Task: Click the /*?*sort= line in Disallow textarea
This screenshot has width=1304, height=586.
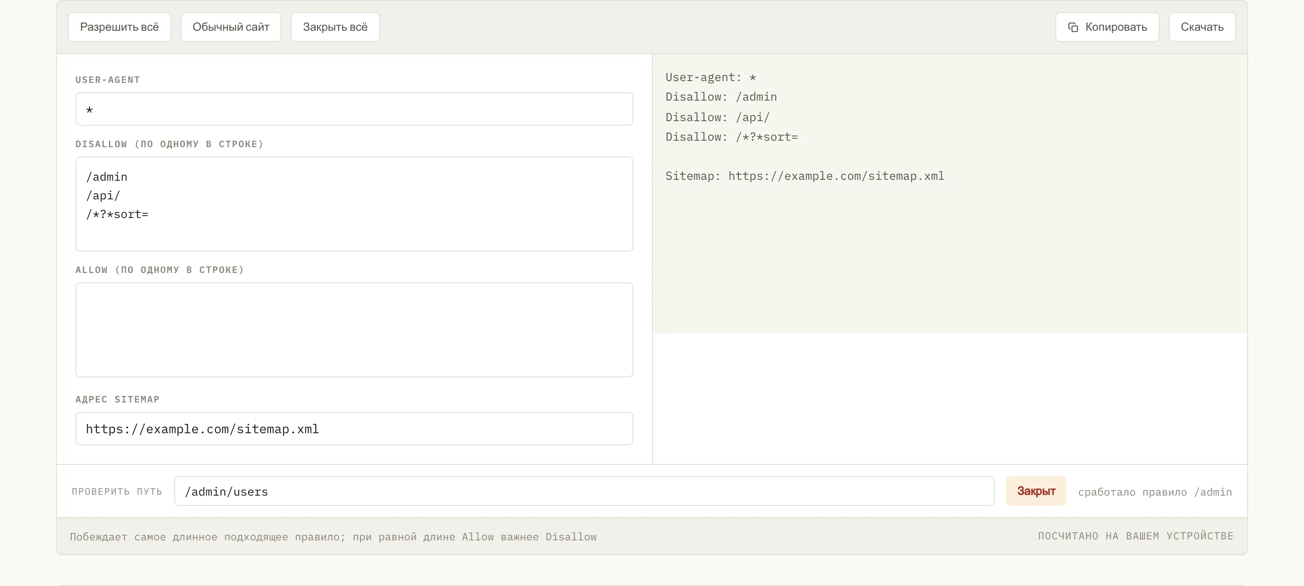Action: pyautogui.click(x=117, y=214)
